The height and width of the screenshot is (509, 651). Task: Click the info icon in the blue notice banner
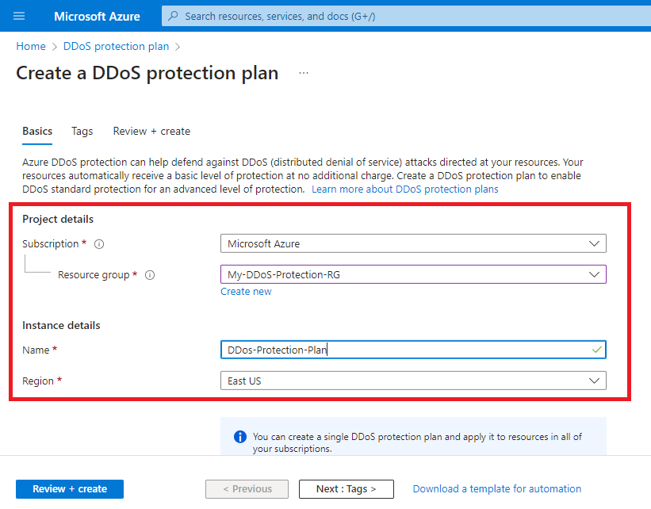click(x=239, y=437)
